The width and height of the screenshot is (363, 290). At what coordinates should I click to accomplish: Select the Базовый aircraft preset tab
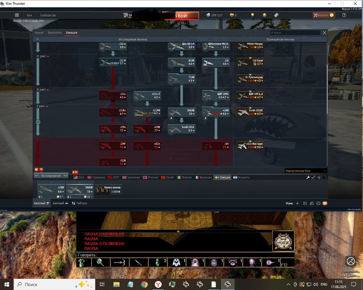[42, 203]
